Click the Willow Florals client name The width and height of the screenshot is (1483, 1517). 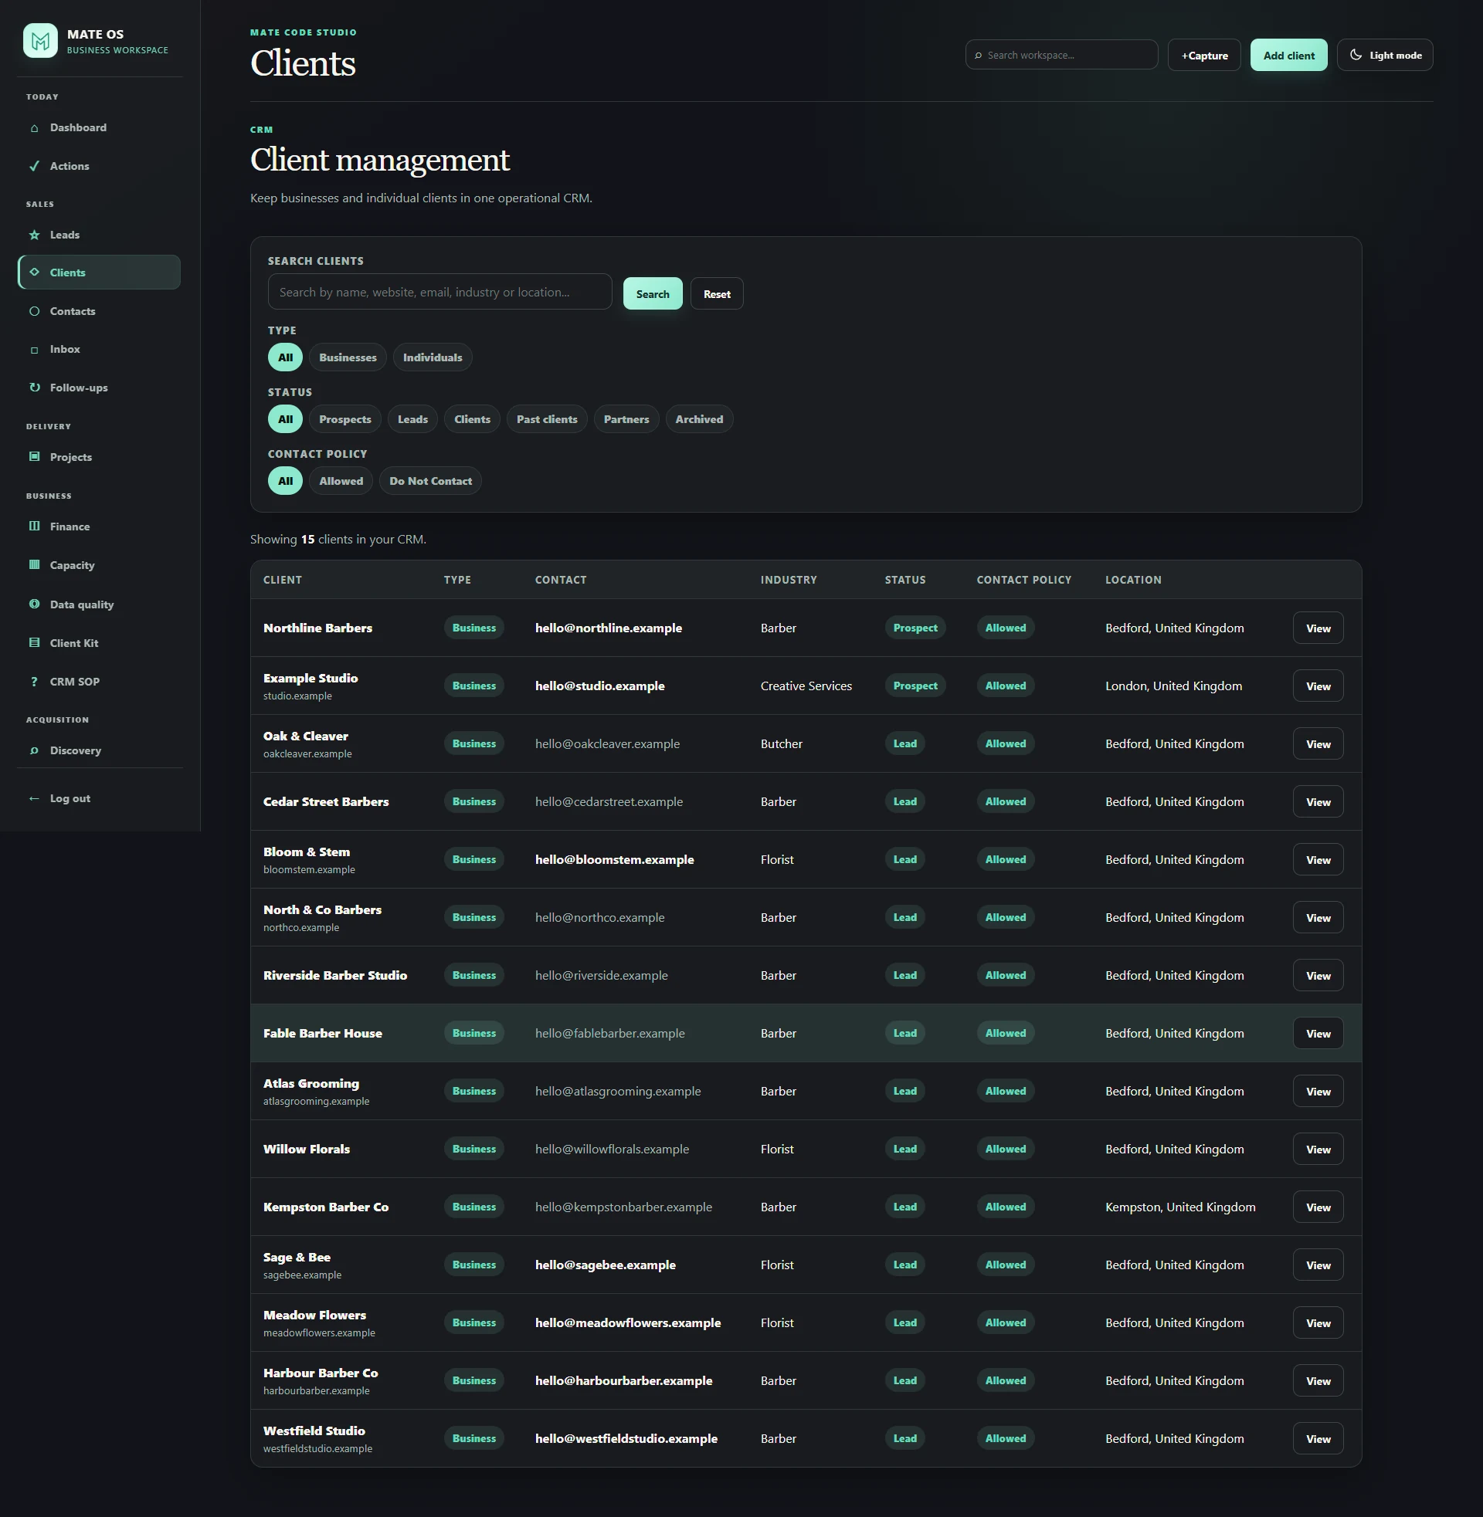[306, 1149]
